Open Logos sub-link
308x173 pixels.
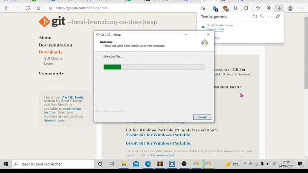pyautogui.click(x=48, y=63)
